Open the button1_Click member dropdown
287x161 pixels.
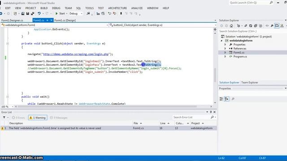[163, 25]
